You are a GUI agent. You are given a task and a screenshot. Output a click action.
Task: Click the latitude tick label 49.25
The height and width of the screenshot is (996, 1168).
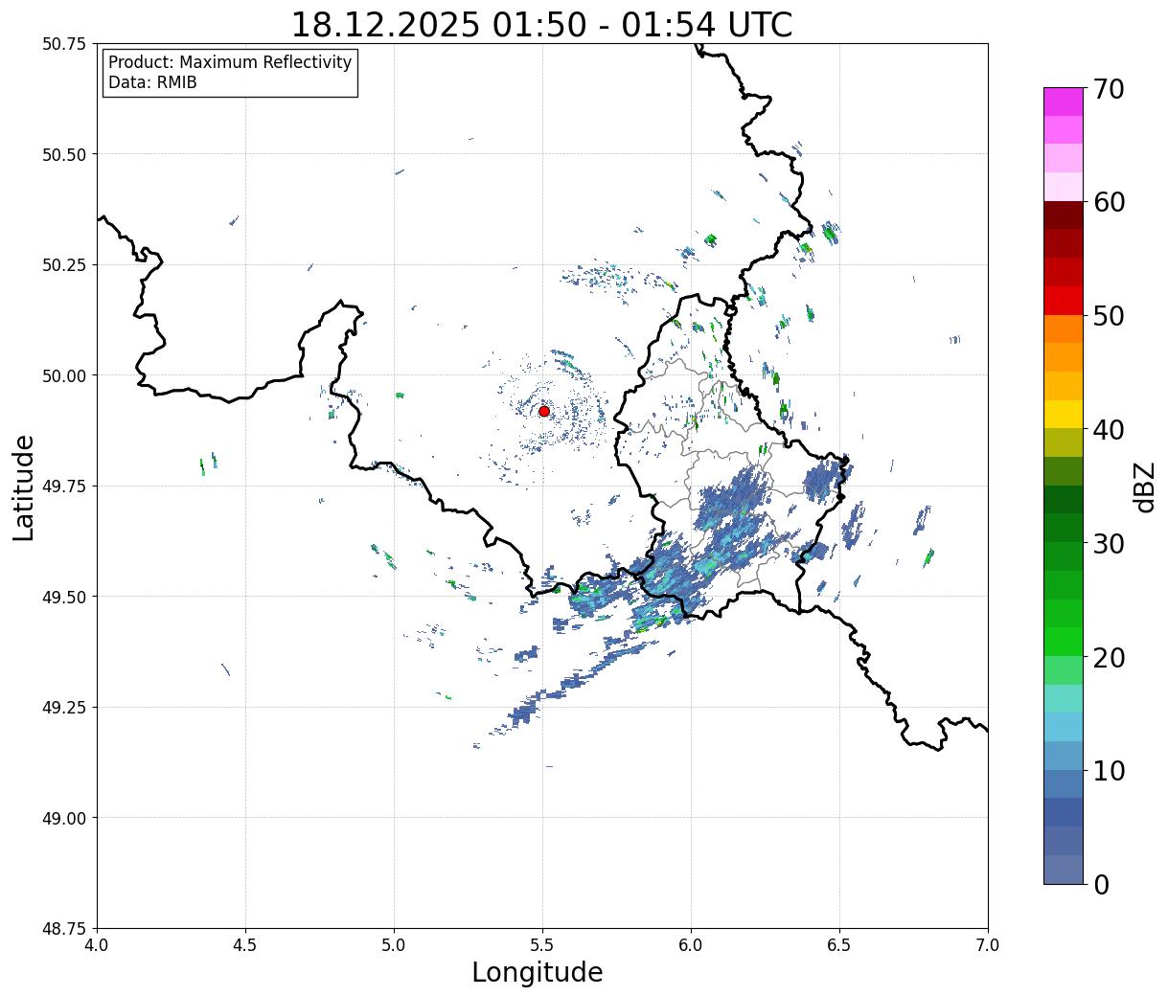(63, 708)
